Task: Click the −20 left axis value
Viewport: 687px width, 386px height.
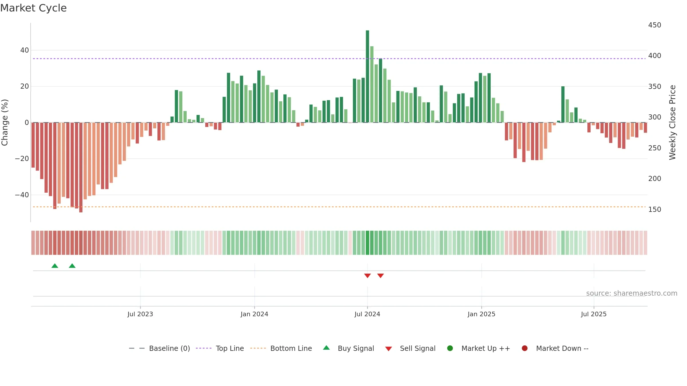Action: pos(22,159)
